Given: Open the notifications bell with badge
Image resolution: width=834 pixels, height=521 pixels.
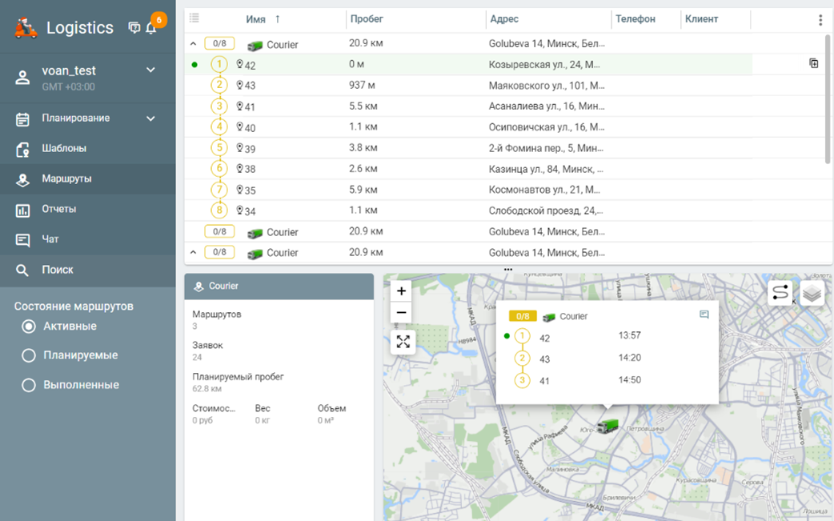Looking at the screenshot, I should click(150, 28).
